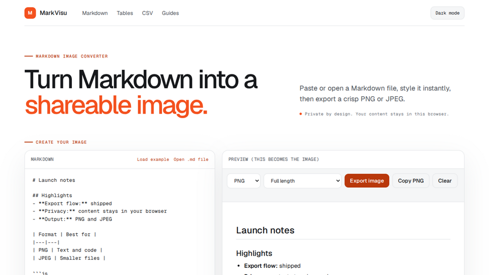
Task: Click the 'CREATE YOUR IMAGE' section label
Action: [61, 142]
